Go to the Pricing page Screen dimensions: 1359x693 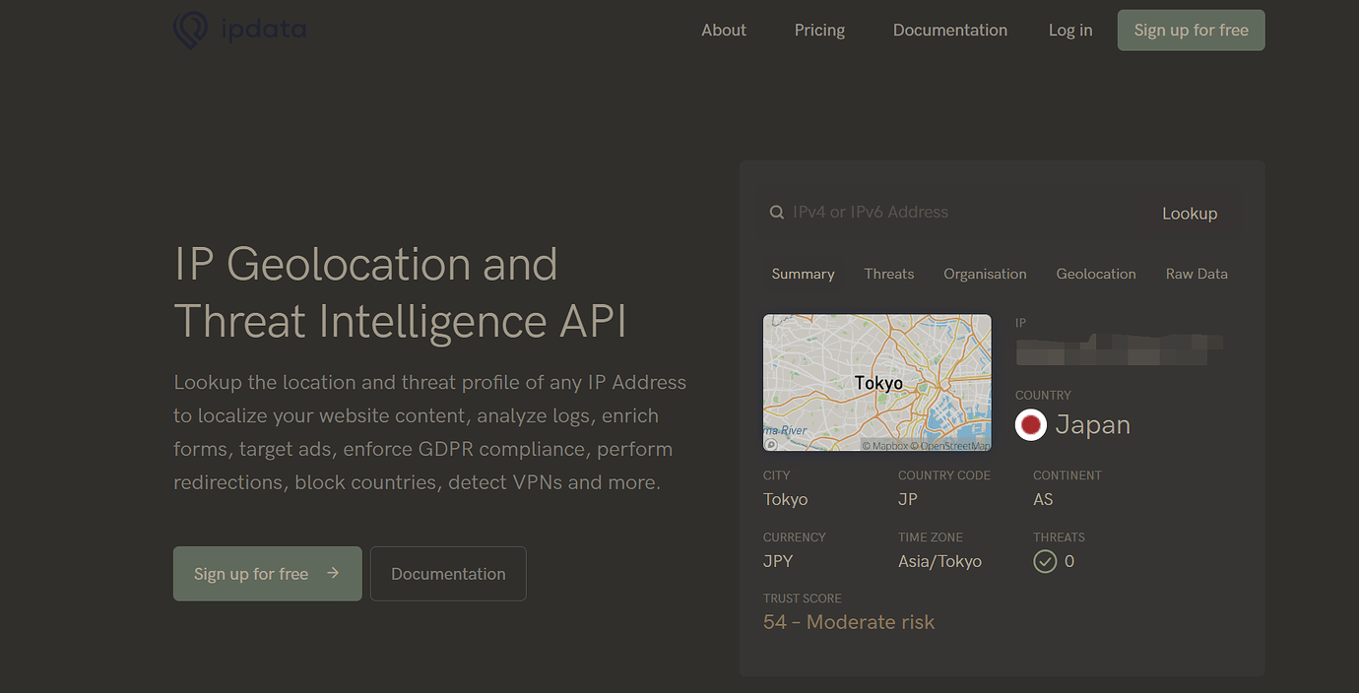click(x=819, y=31)
